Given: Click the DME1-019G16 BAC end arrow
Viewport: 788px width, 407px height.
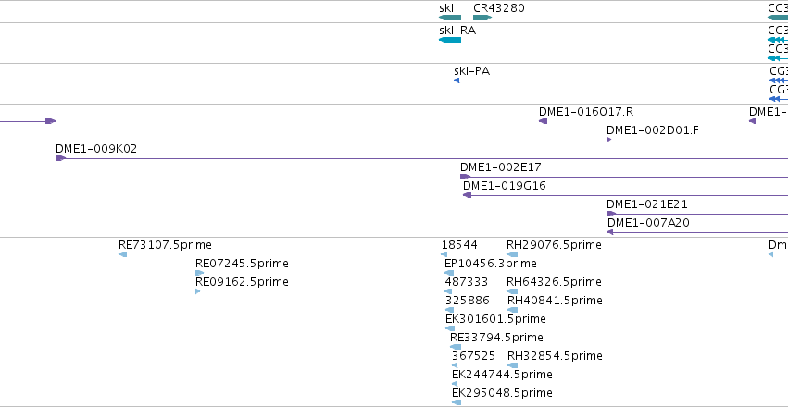Looking at the screenshot, I should click(467, 195).
